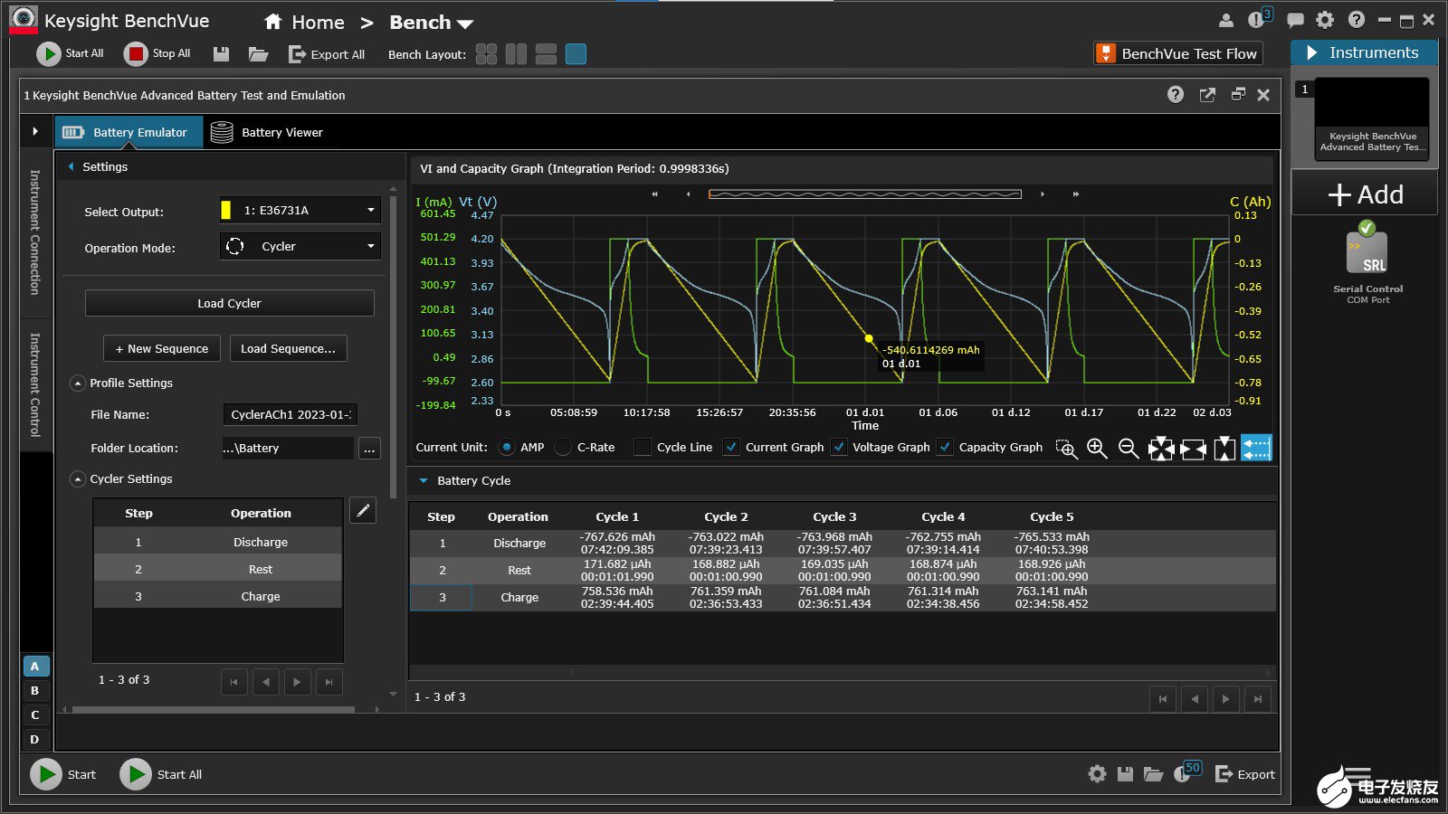Switch to Battery Emulator tab
1448x814 pixels.
click(x=129, y=132)
